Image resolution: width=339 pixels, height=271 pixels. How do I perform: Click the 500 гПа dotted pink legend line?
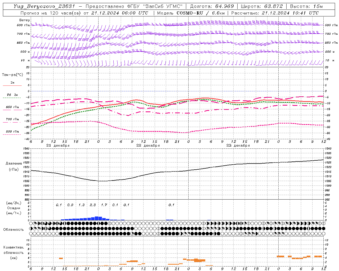pos(12,134)
